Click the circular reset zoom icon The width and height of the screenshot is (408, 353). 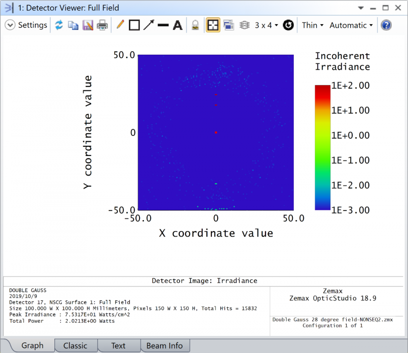288,25
